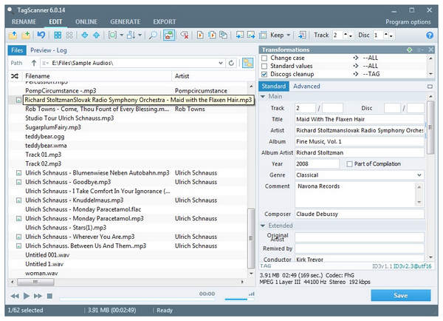443x321 pixels.
Task: Click the deselect all files grey grid icon
Action: (x=69, y=35)
